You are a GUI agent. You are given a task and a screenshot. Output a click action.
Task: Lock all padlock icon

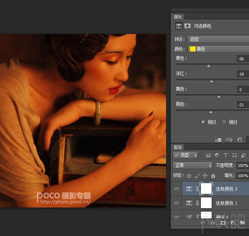coord(213,176)
